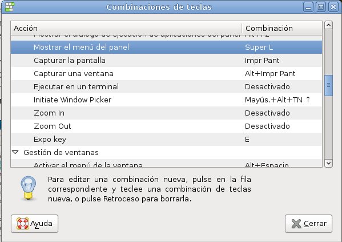
Task: Select the Gestión de ventanas category row
Action: [166, 152]
